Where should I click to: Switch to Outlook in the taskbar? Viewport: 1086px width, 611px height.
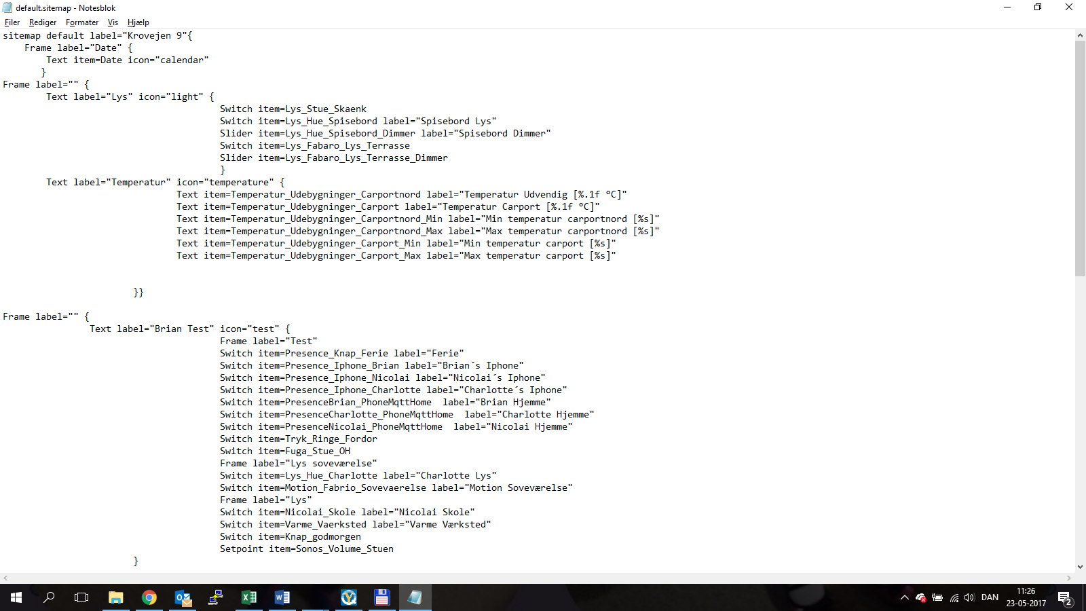coord(183,597)
